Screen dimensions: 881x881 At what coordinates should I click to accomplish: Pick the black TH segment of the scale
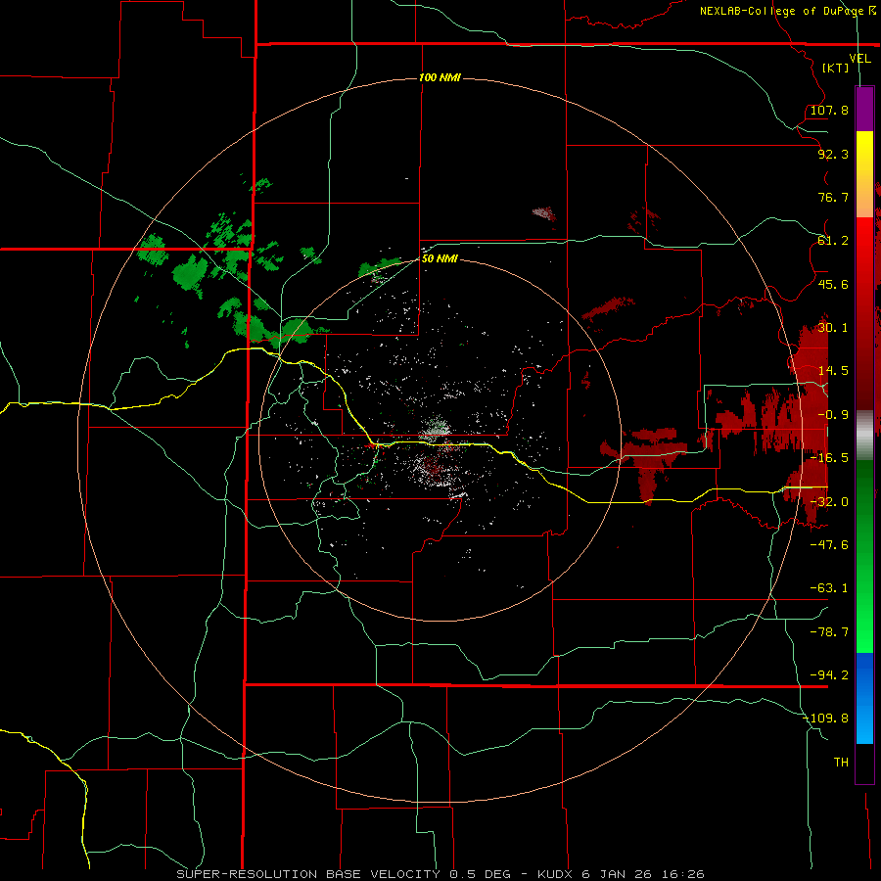pos(864,763)
